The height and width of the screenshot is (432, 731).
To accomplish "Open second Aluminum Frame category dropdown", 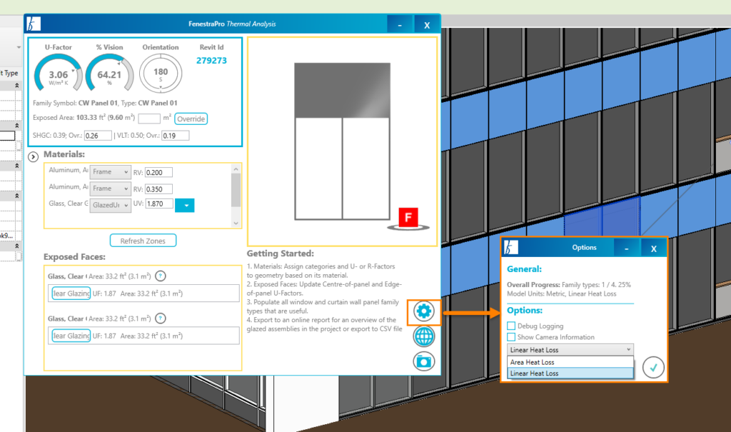I will [111, 189].
